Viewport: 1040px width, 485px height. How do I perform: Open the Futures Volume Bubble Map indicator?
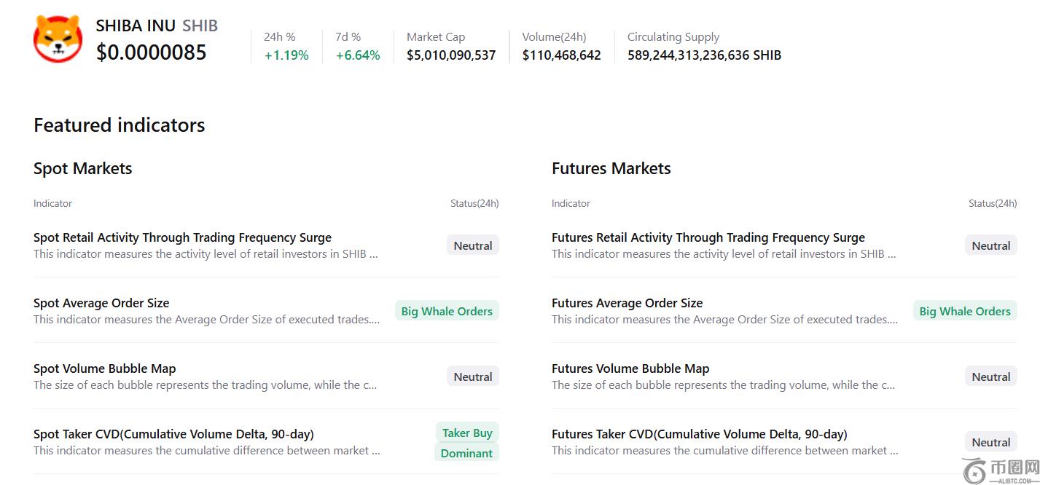[630, 368]
